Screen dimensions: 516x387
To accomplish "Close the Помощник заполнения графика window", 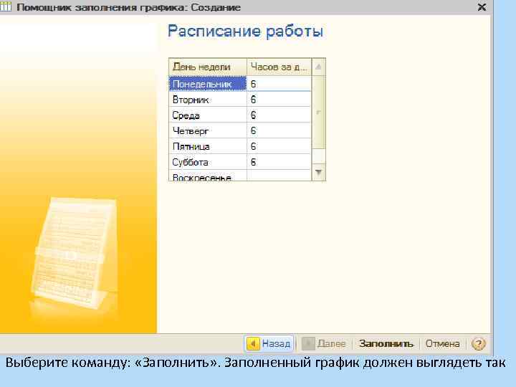I will (x=482, y=7).
